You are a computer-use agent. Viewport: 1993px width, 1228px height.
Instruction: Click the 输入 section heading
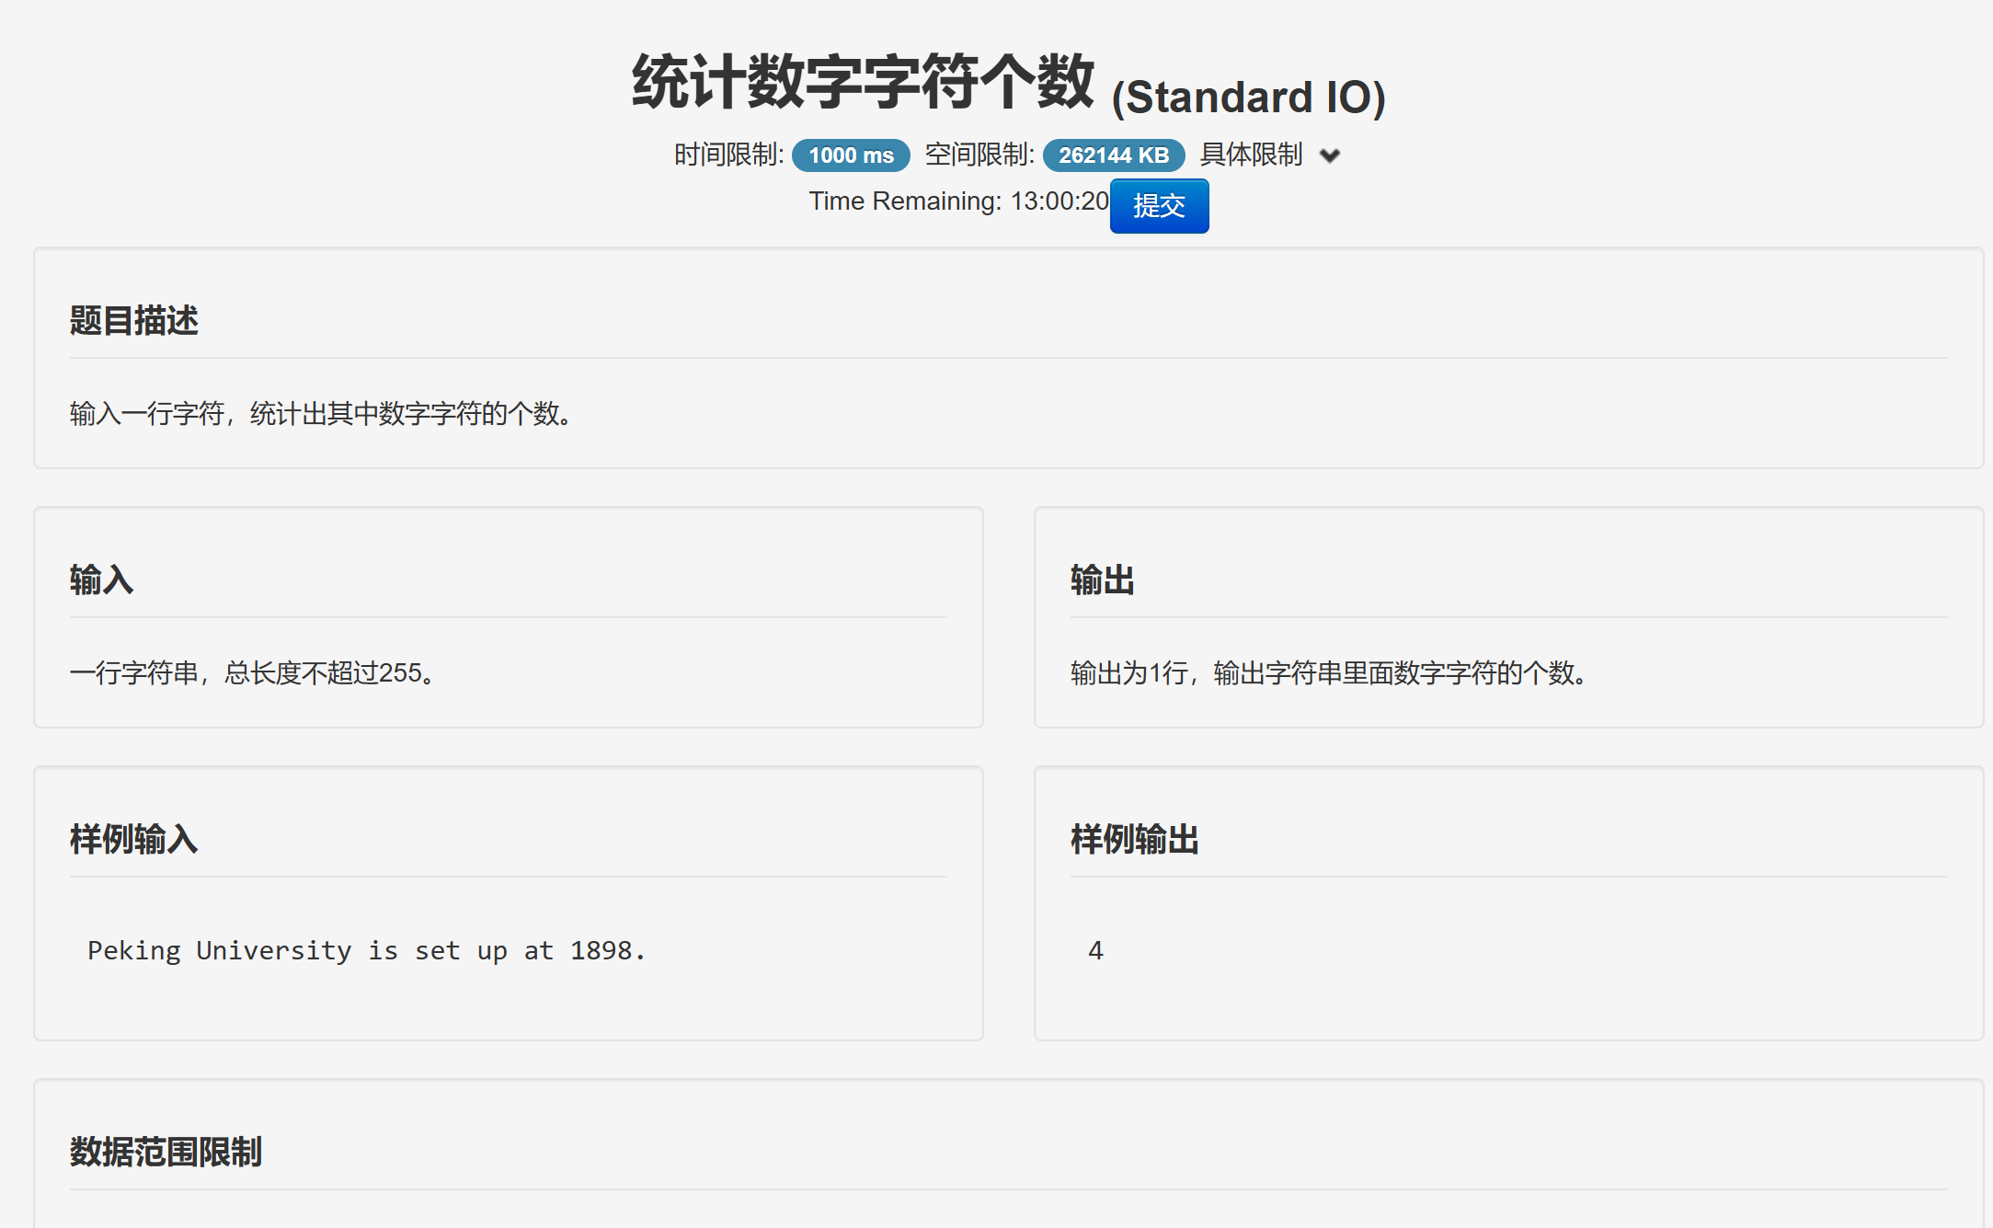102,580
